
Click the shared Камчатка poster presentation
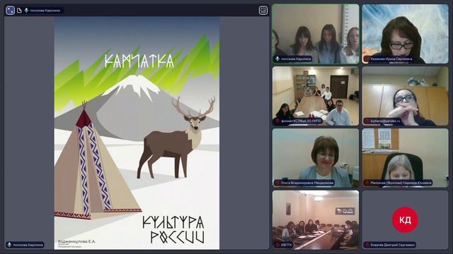pos(137,133)
